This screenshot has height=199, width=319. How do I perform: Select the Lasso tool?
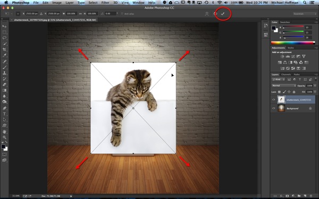tap(4, 38)
